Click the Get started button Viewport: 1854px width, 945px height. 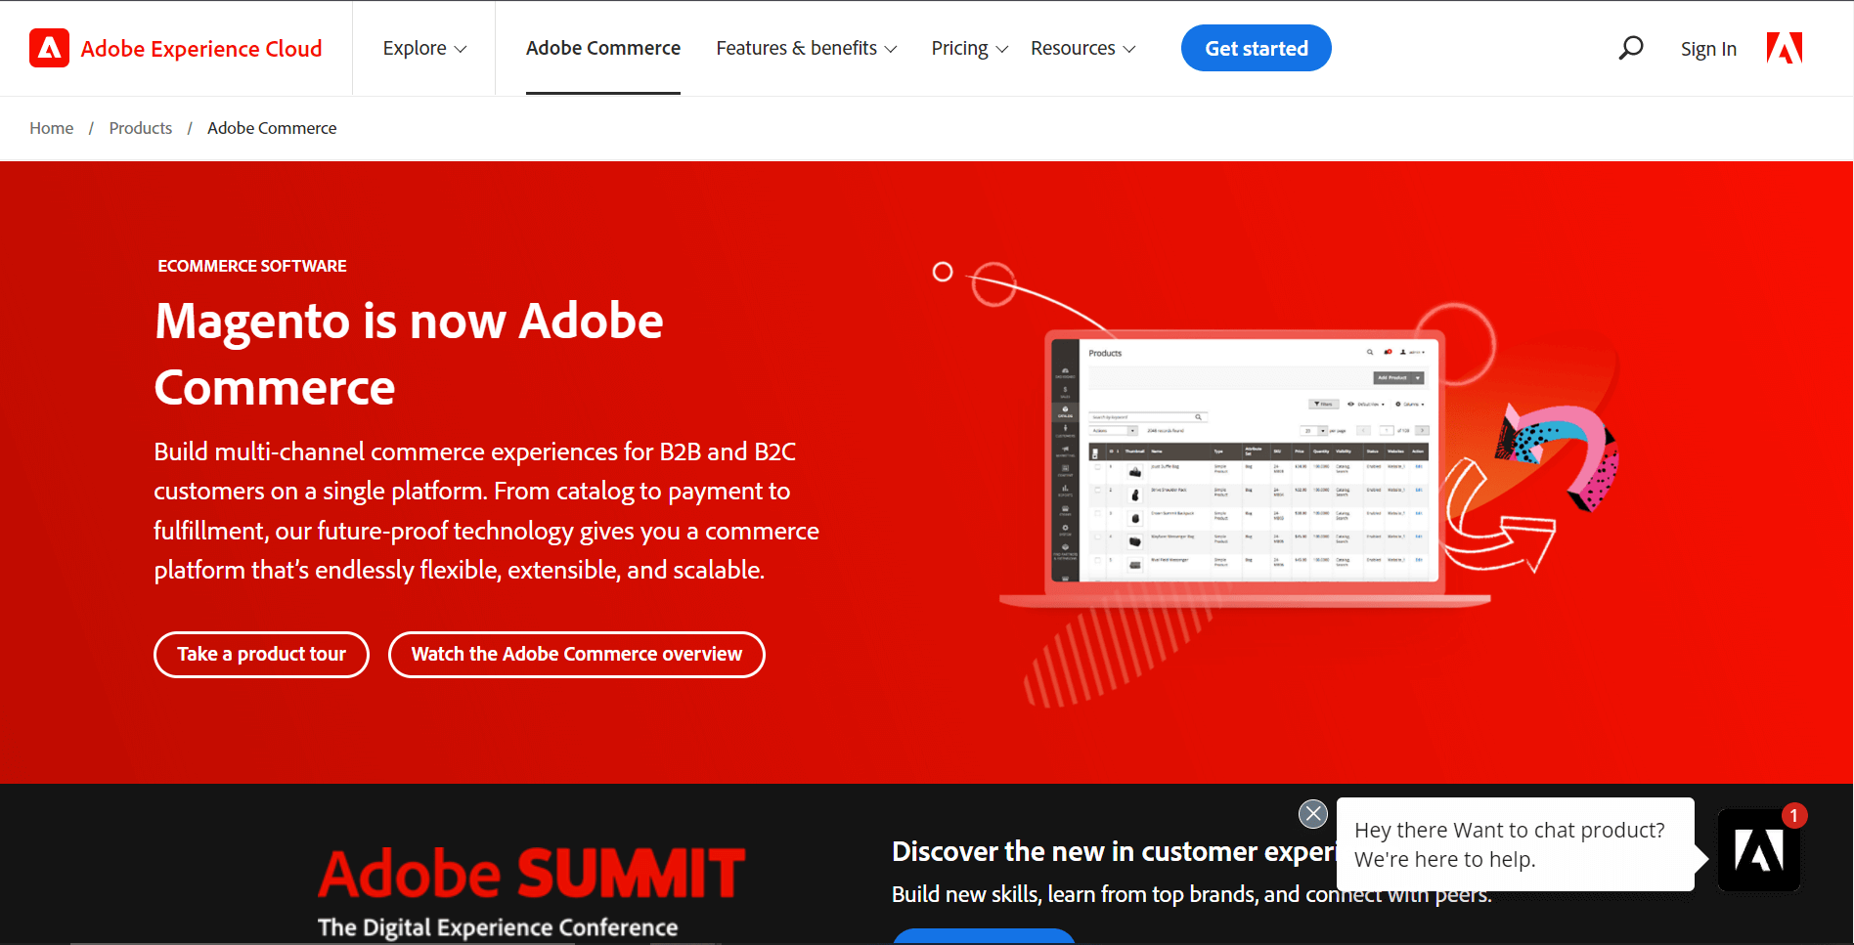[1256, 48]
